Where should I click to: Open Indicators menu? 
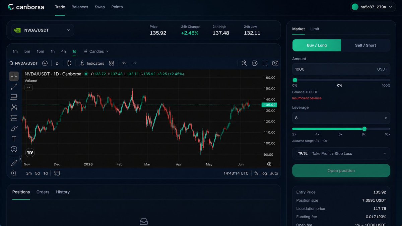click(x=92, y=63)
